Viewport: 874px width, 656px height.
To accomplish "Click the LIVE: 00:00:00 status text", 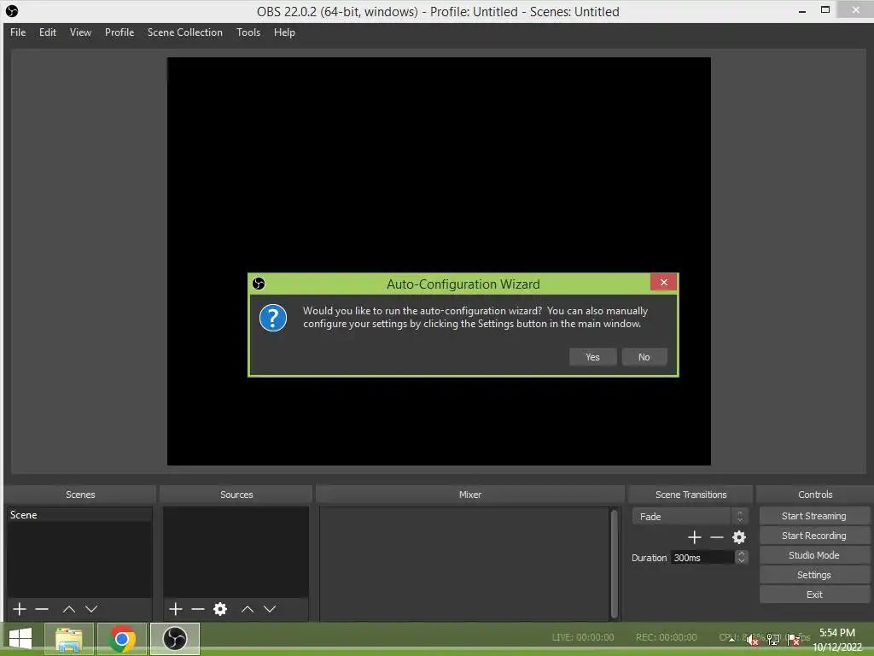I will [x=582, y=637].
